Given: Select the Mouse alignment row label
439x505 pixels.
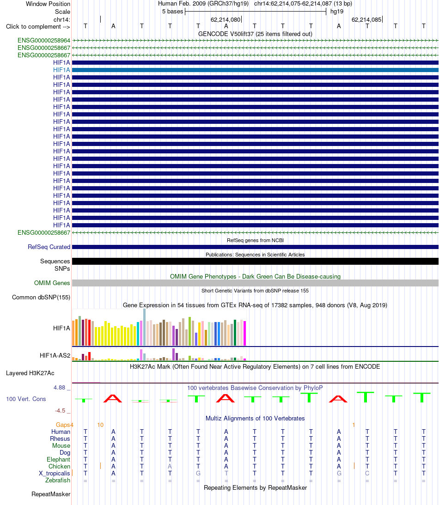Looking at the screenshot, I should pos(61,445).
